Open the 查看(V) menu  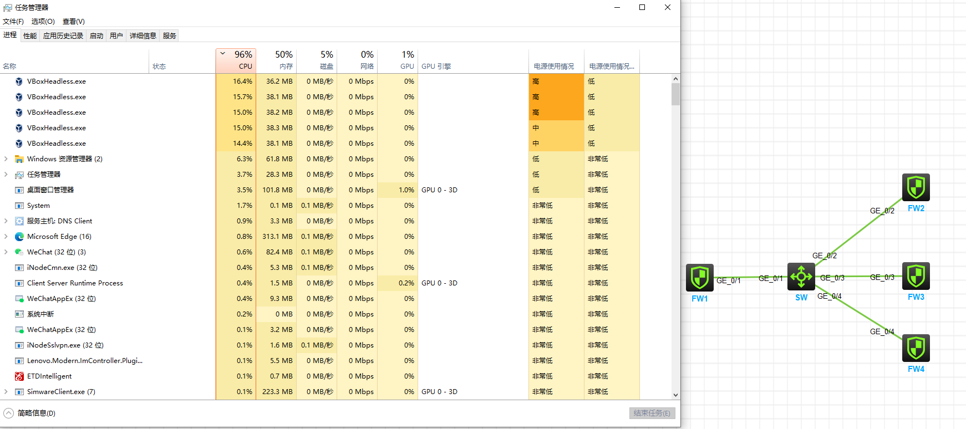(x=73, y=22)
